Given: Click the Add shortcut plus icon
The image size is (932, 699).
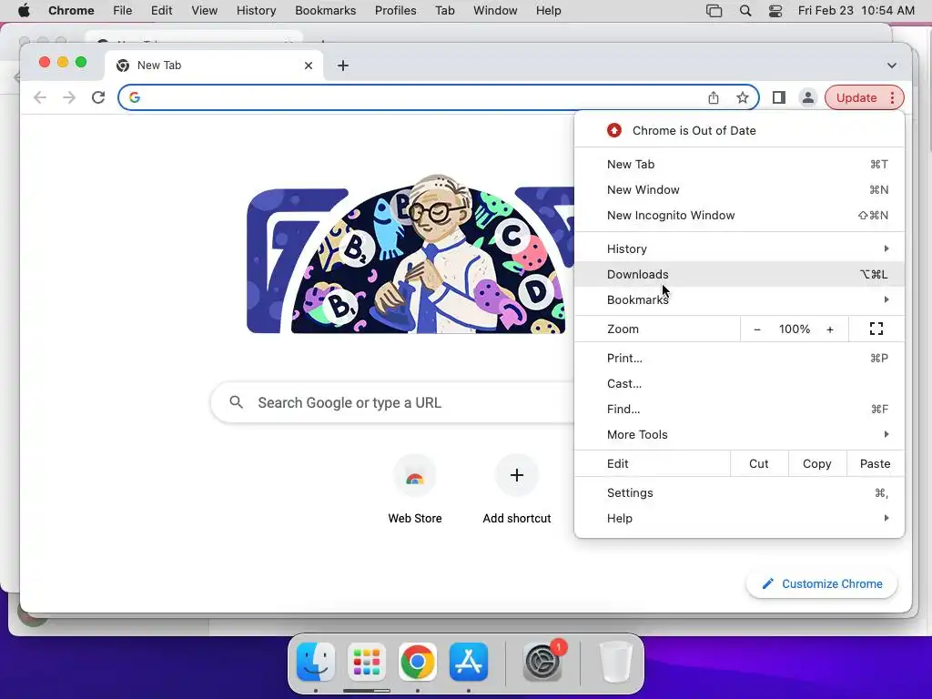Looking at the screenshot, I should pos(517,475).
